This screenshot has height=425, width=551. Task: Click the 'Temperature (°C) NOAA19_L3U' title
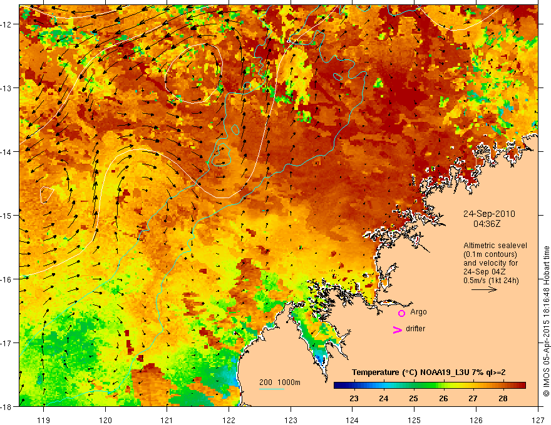coord(408,372)
